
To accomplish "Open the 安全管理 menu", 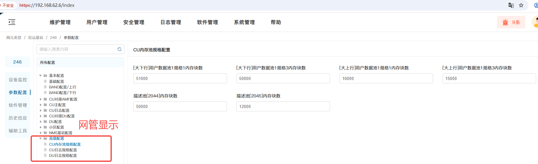I will 134,22.
